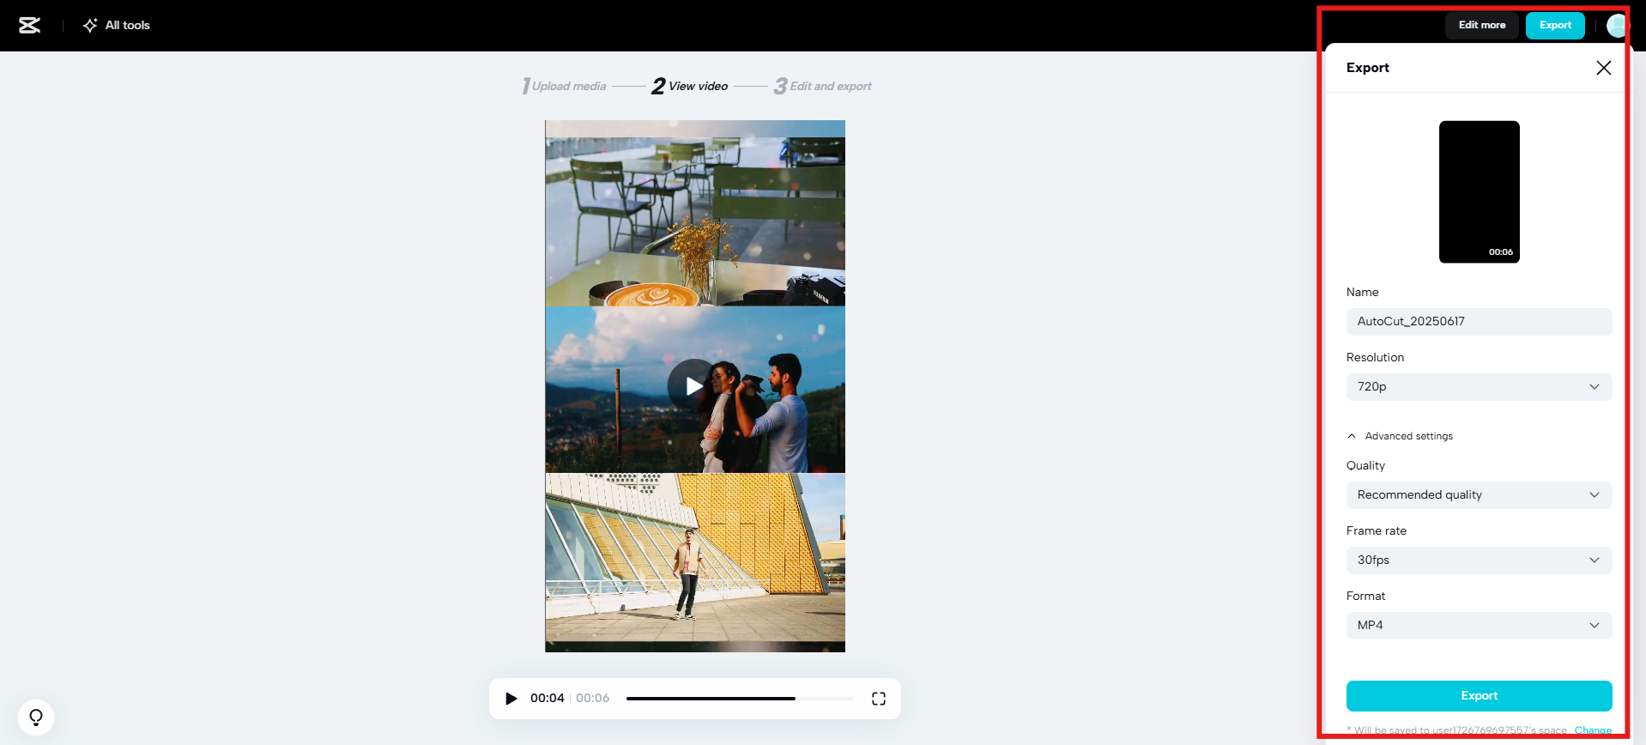Collapse the Advanced settings section

[x=1401, y=436]
